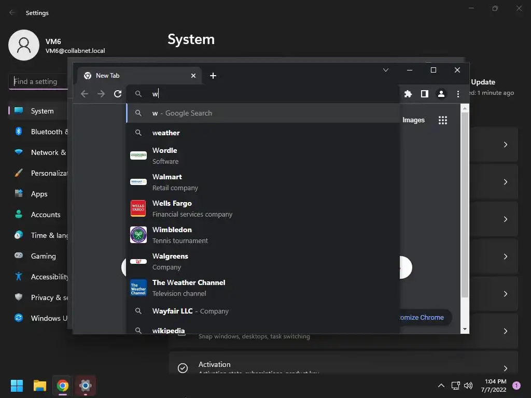This screenshot has height=398, width=531.
Task: Select 'w - Google Search' suggestion
Action: point(263,113)
